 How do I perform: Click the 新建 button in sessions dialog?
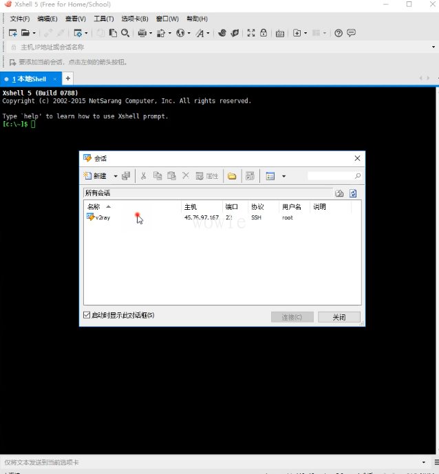pos(96,176)
